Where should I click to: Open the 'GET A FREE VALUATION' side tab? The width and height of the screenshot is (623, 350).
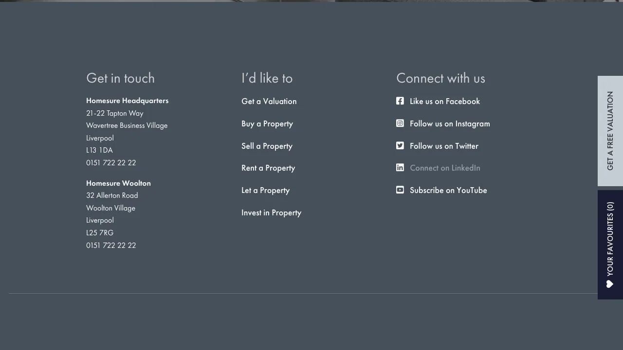coord(610,131)
